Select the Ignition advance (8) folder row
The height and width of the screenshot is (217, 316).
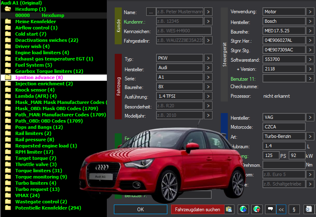point(54,77)
